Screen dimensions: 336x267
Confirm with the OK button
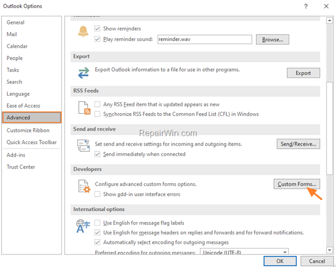[x=280, y=261]
